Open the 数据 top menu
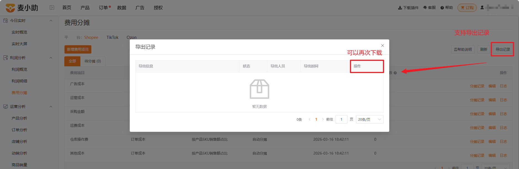 tap(122, 8)
